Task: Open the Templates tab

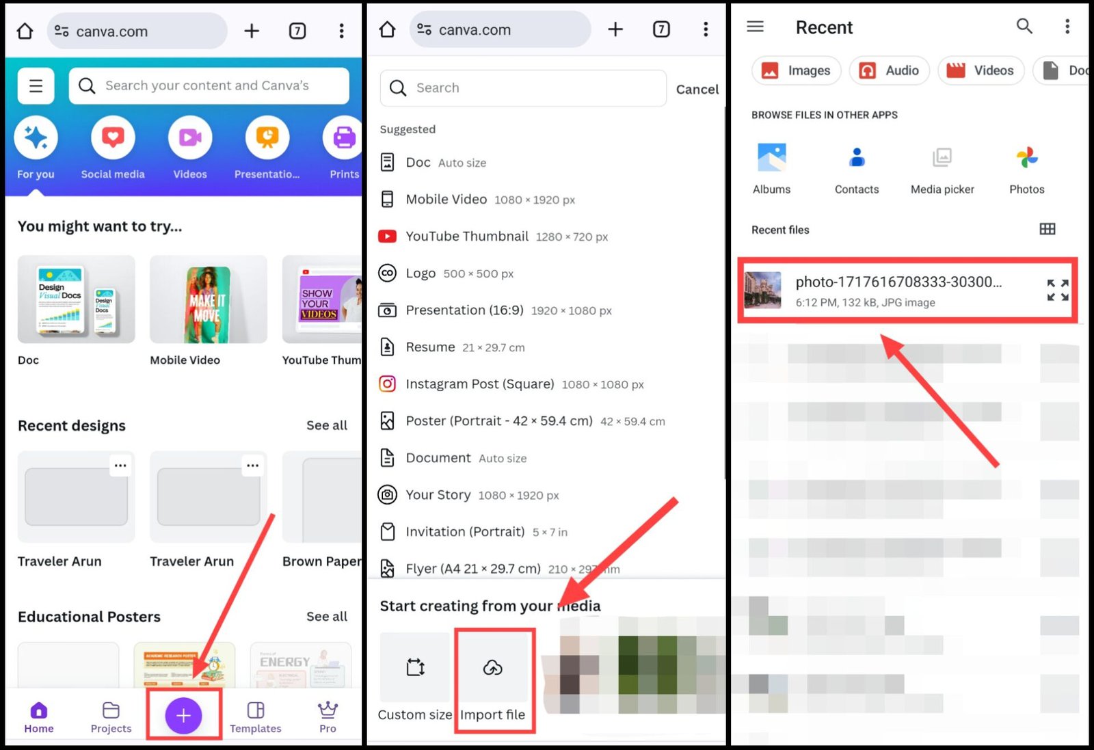Action: (x=256, y=718)
